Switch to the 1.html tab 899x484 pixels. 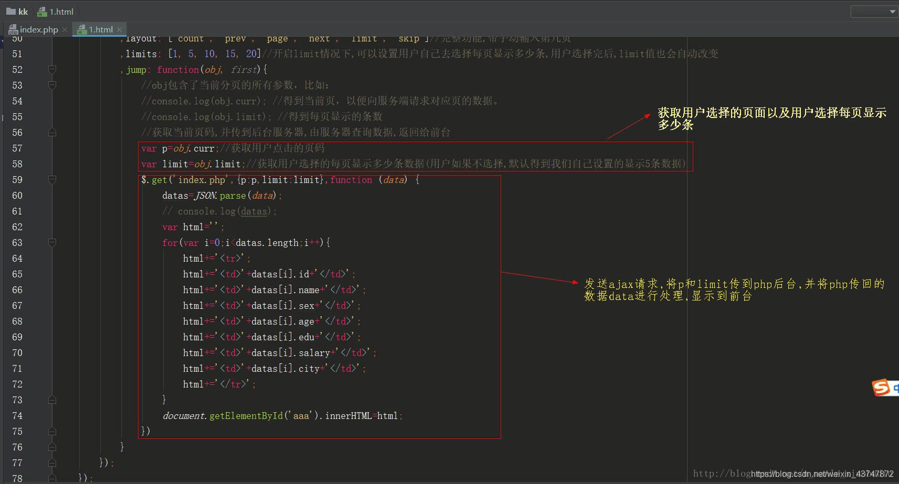(x=100, y=30)
